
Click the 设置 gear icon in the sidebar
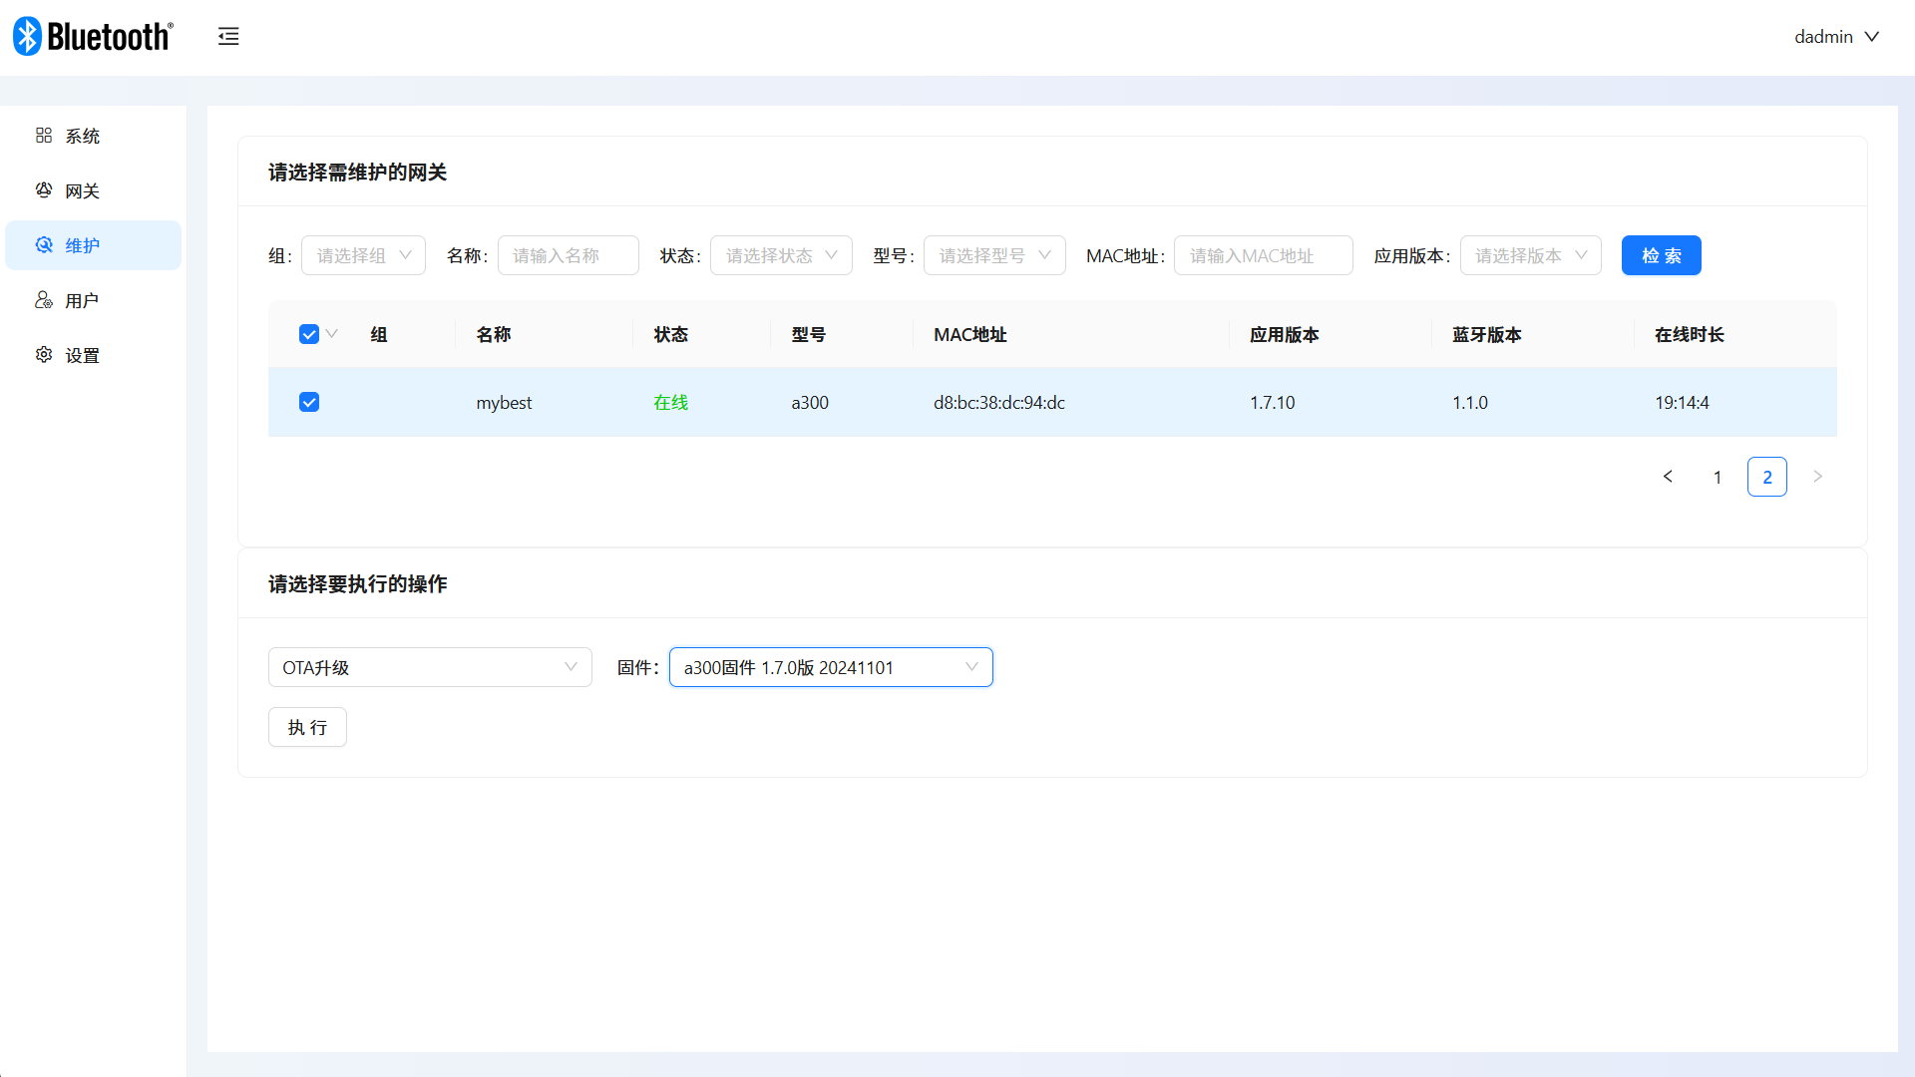pos(44,355)
